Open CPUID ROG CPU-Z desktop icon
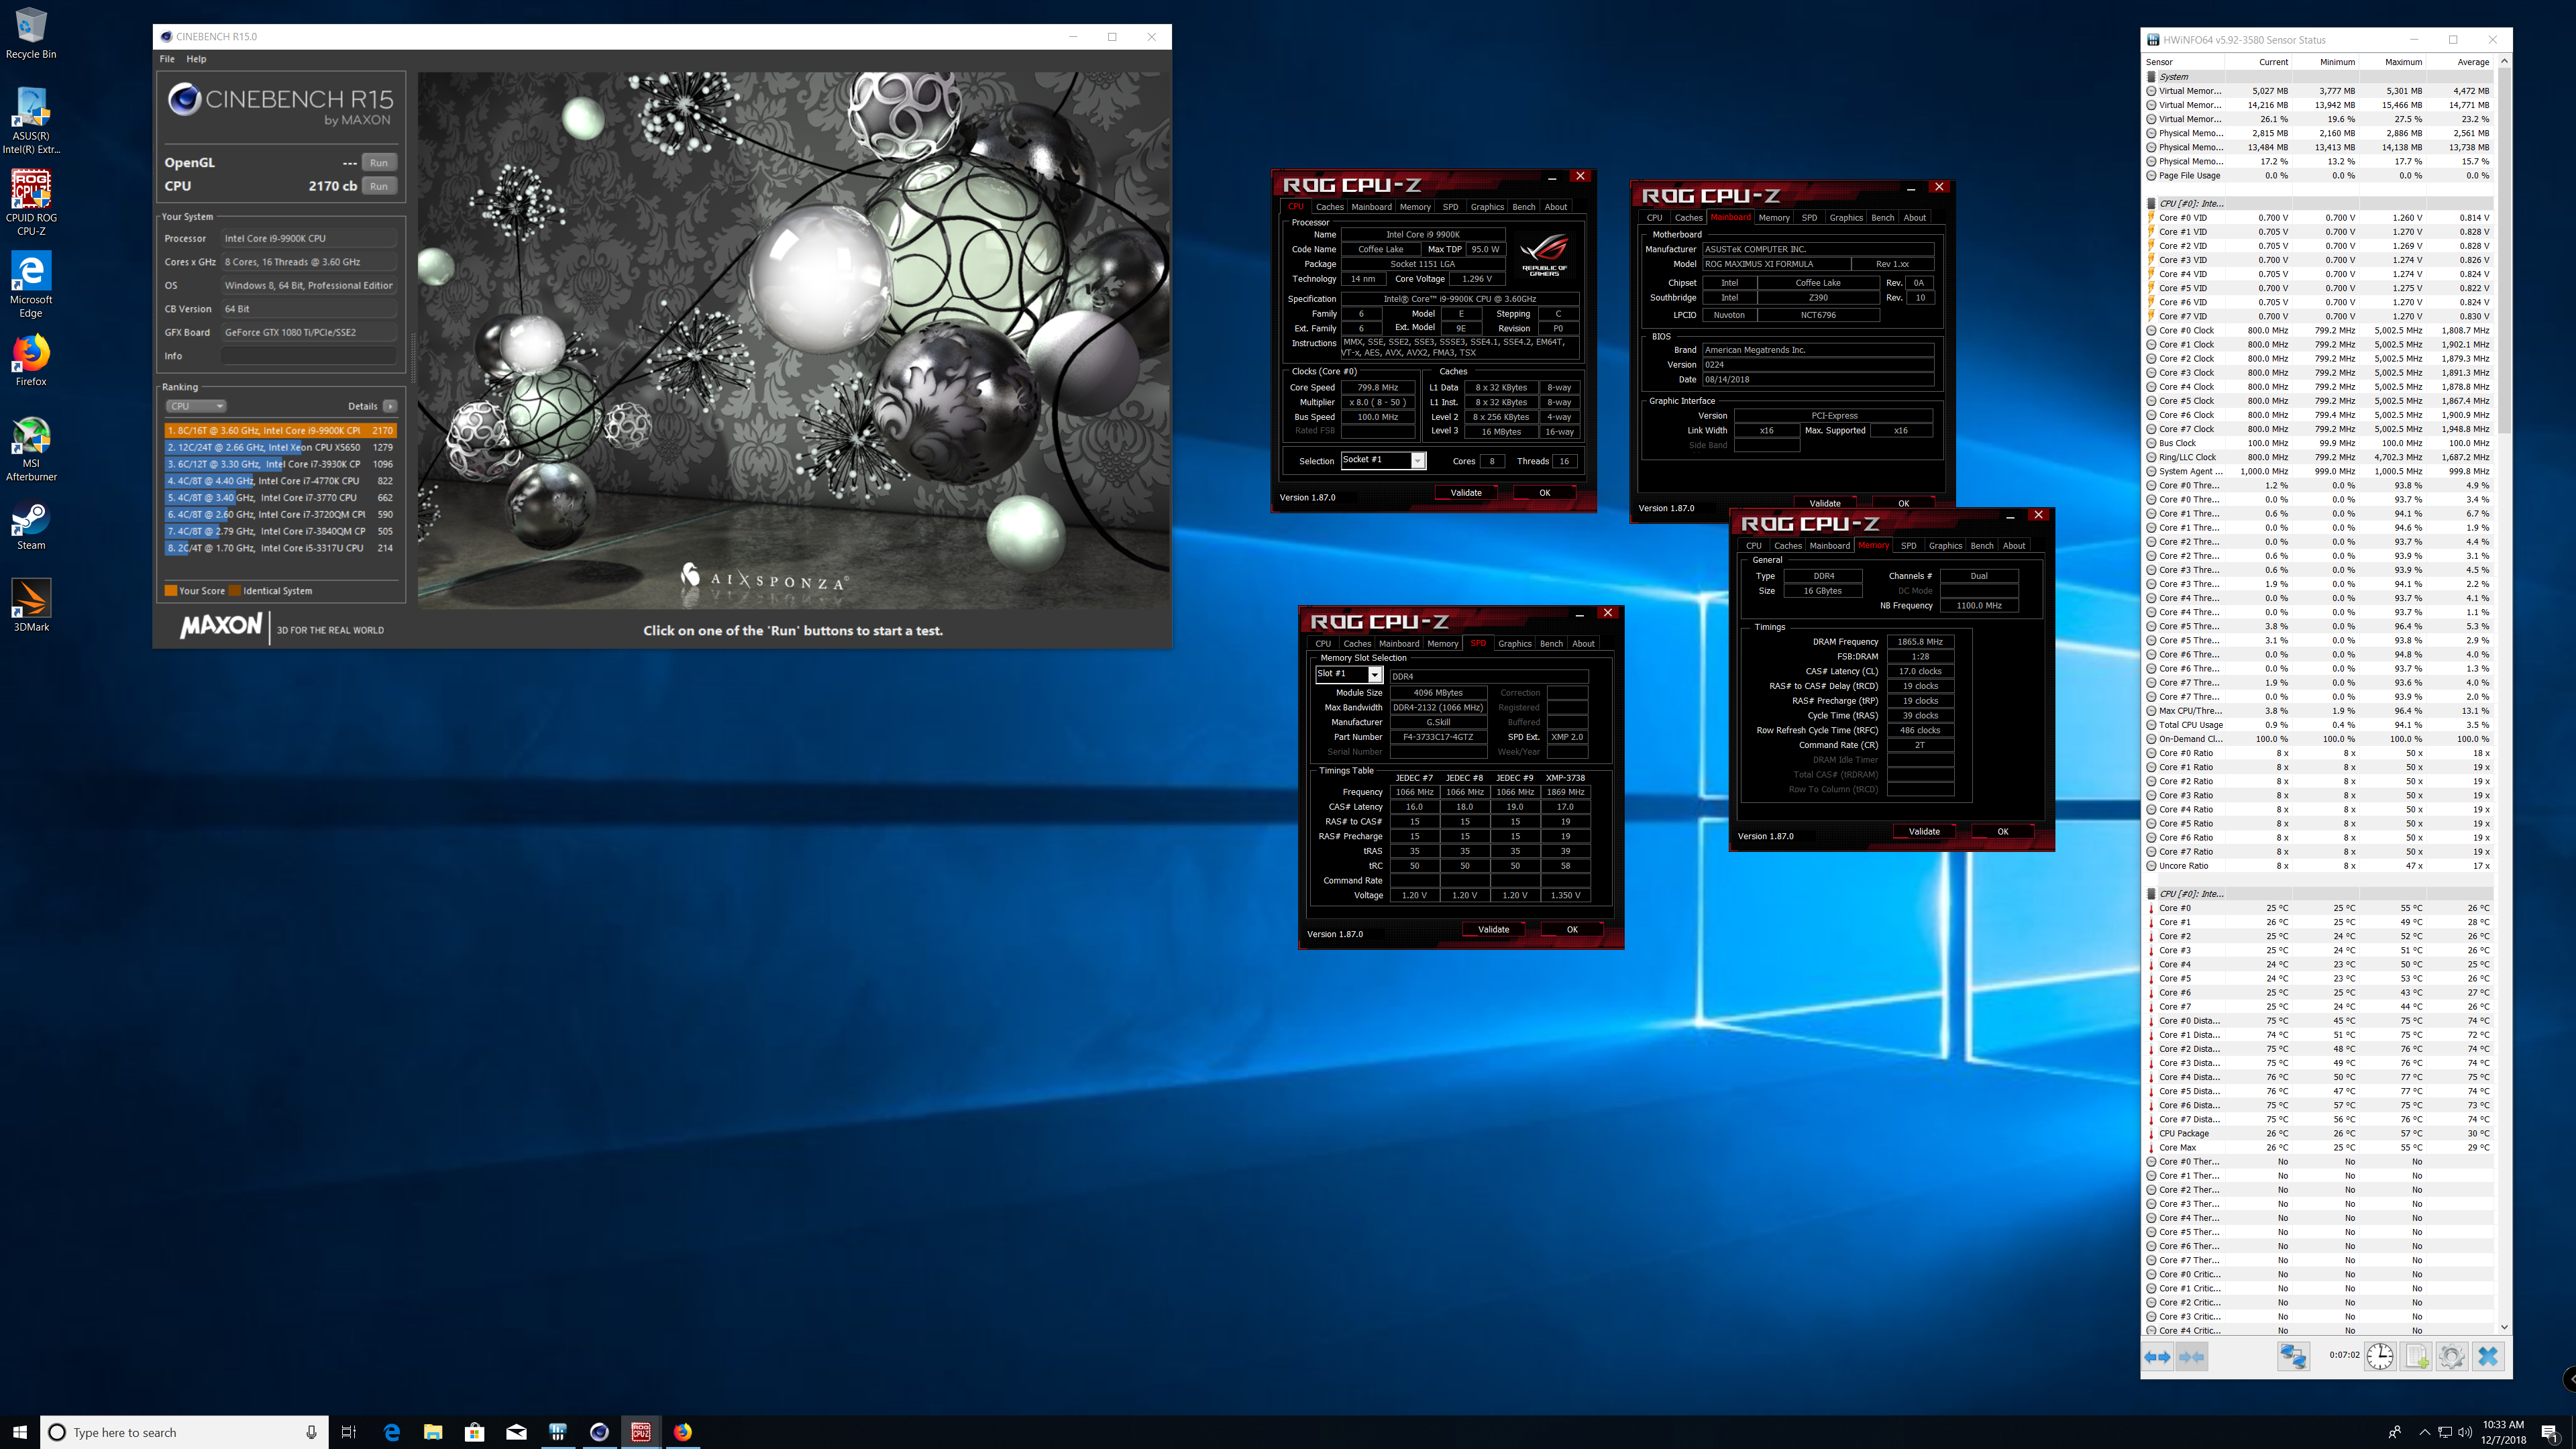Viewport: 2576px width, 1449px height. (x=31, y=203)
